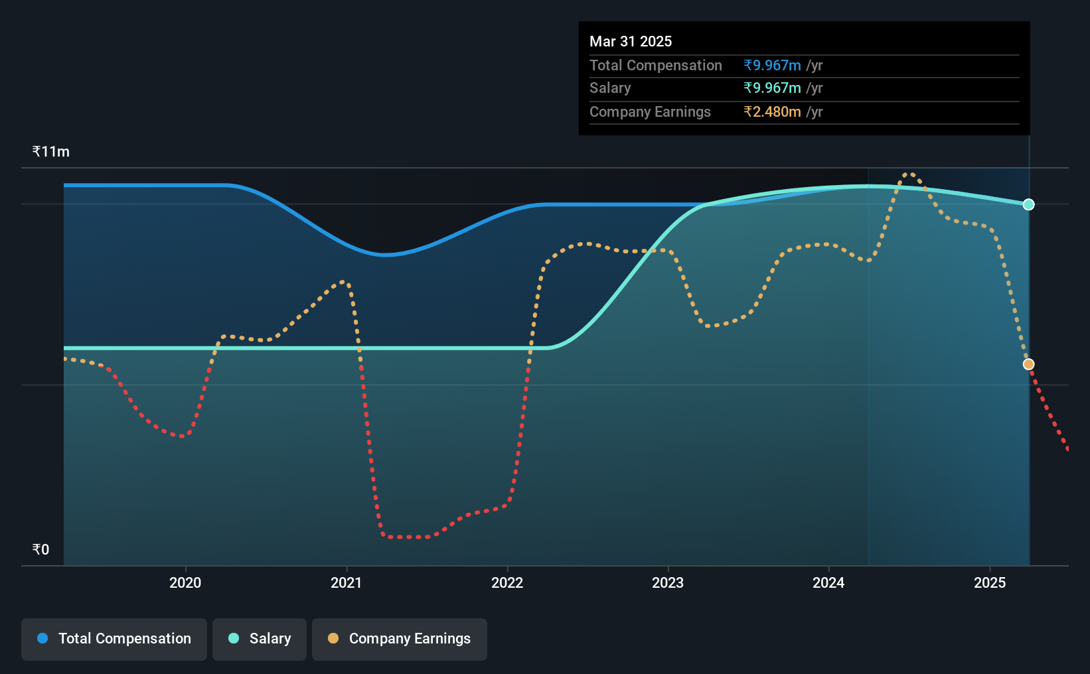Select the 2021 x-axis label
Viewport: 1090px width, 674px height.
(x=347, y=582)
